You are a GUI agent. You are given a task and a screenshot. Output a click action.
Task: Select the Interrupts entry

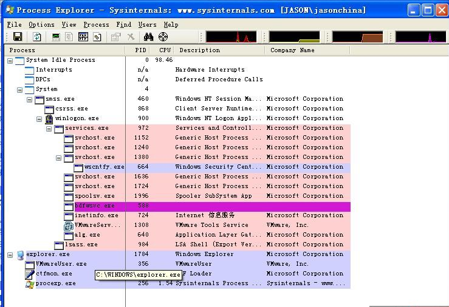click(54, 70)
